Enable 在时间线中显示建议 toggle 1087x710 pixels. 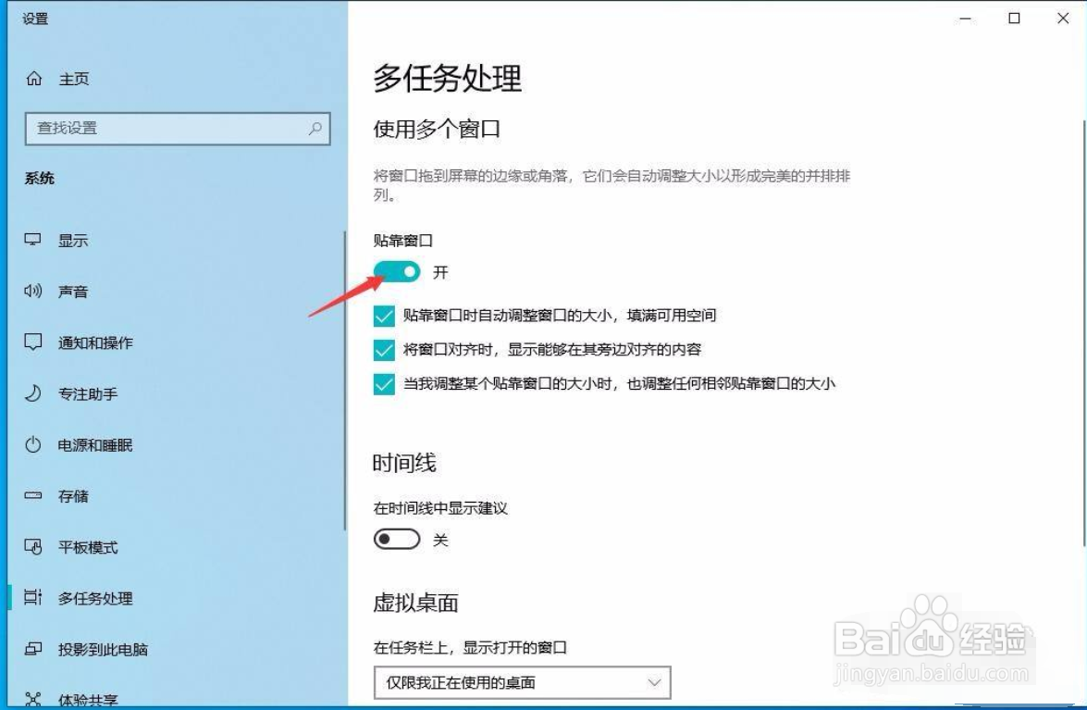point(397,540)
